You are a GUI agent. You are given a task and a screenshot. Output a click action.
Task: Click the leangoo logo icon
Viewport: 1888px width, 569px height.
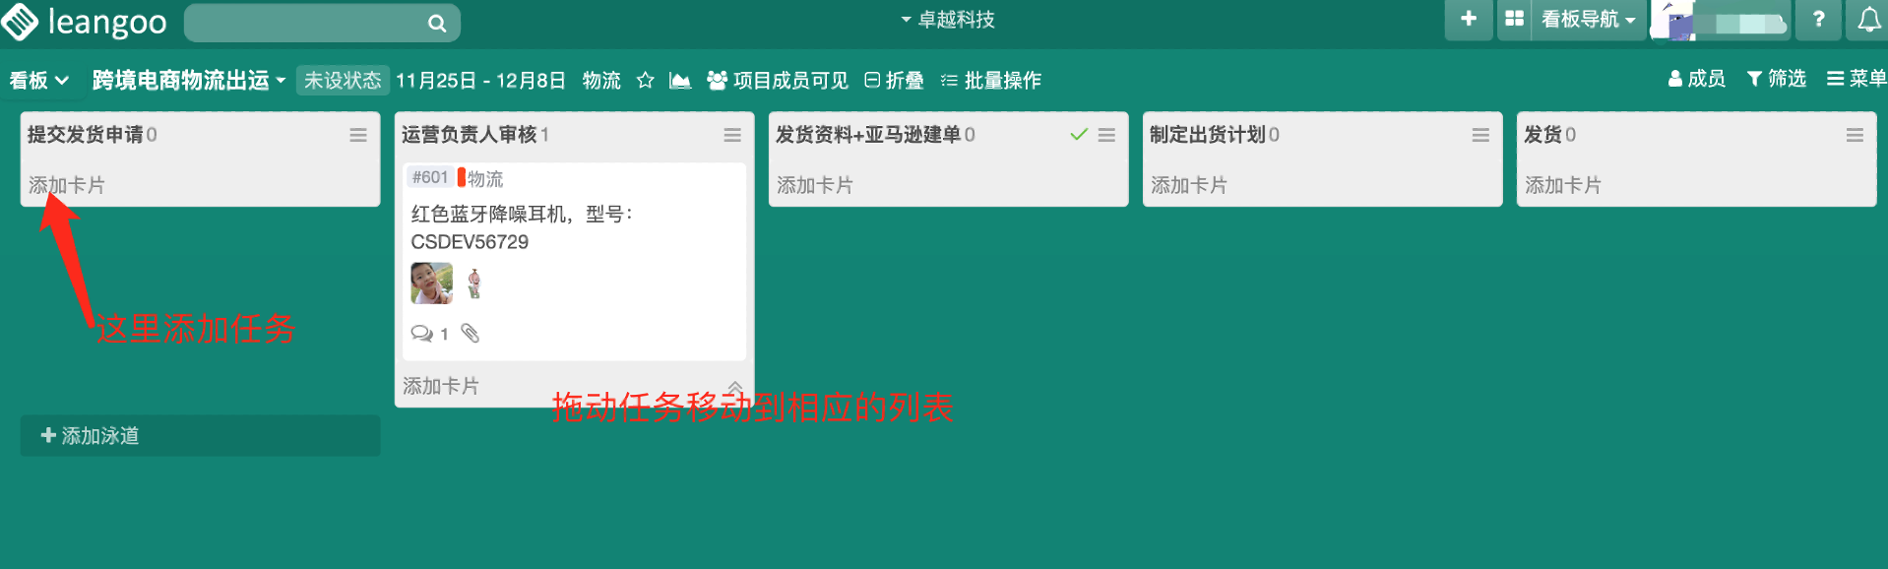(20, 22)
